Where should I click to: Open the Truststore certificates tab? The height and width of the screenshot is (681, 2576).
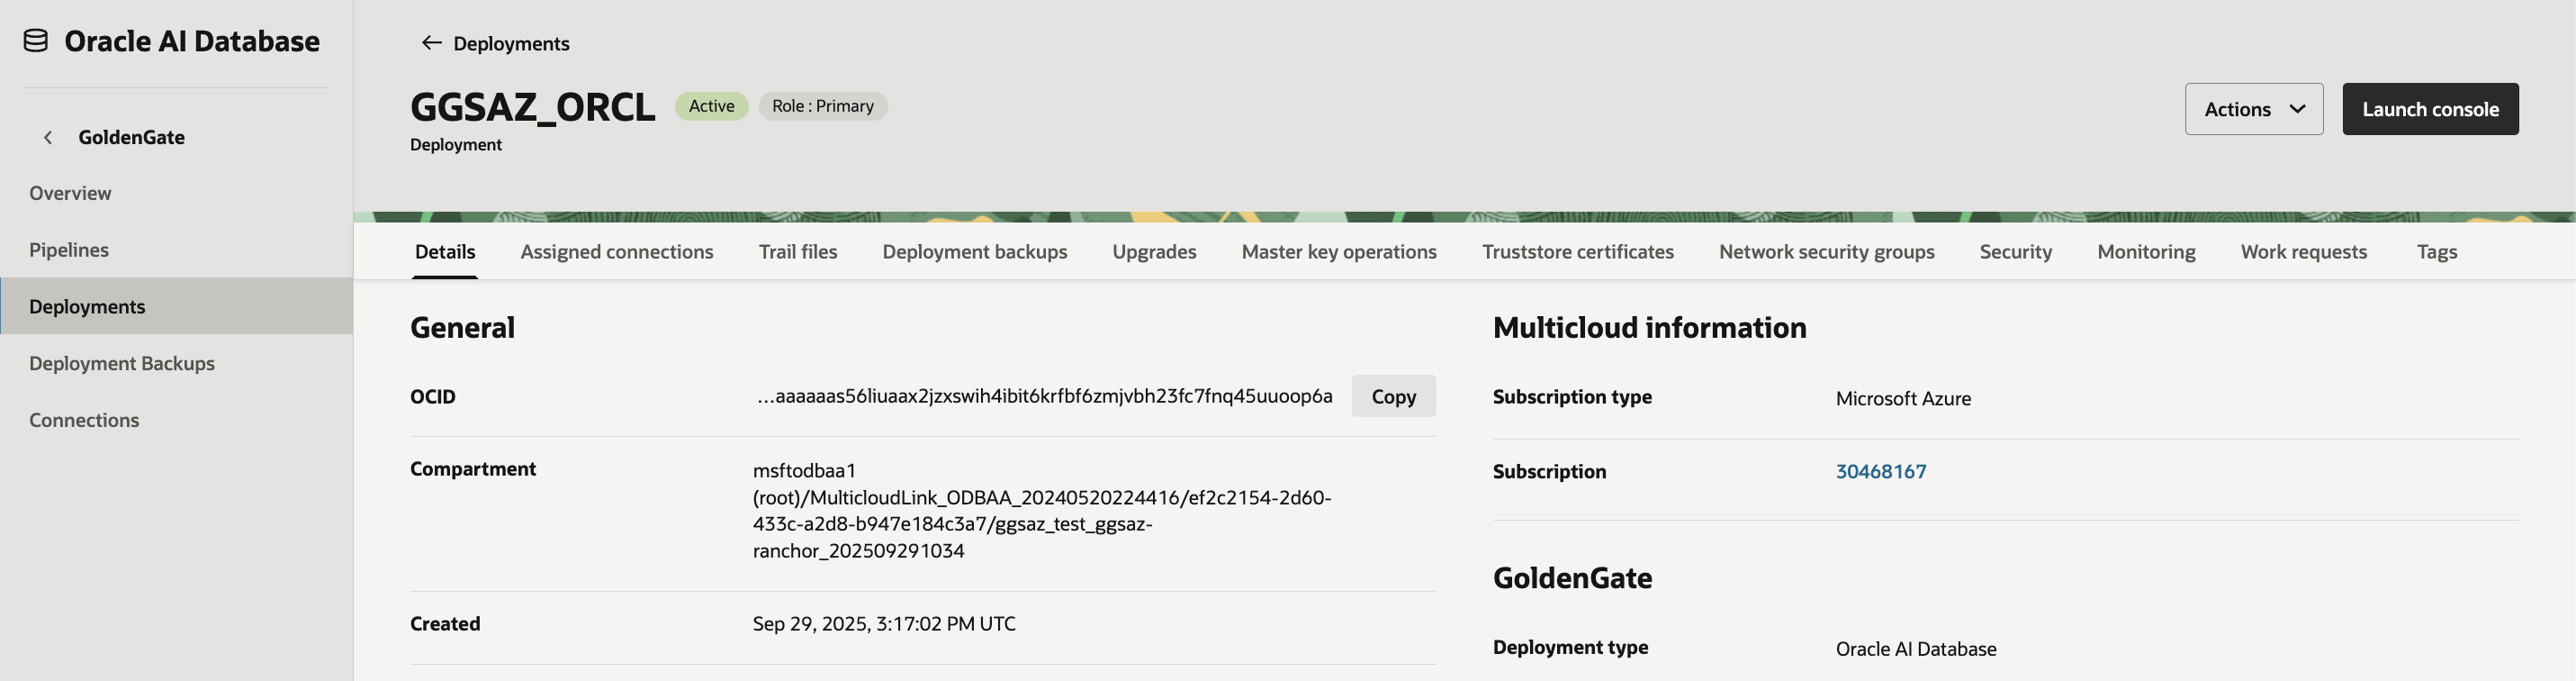(x=1577, y=251)
